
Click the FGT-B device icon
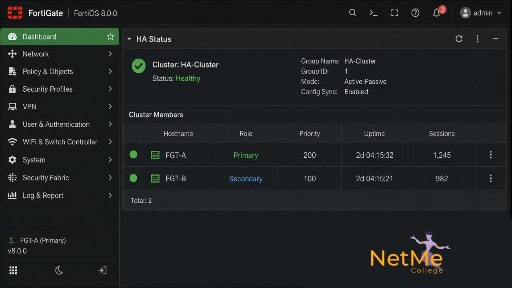[x=155, y=178]
